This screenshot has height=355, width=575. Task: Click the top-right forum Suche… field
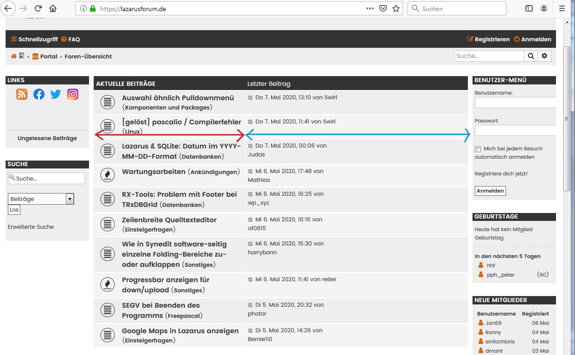click(489, 56)
